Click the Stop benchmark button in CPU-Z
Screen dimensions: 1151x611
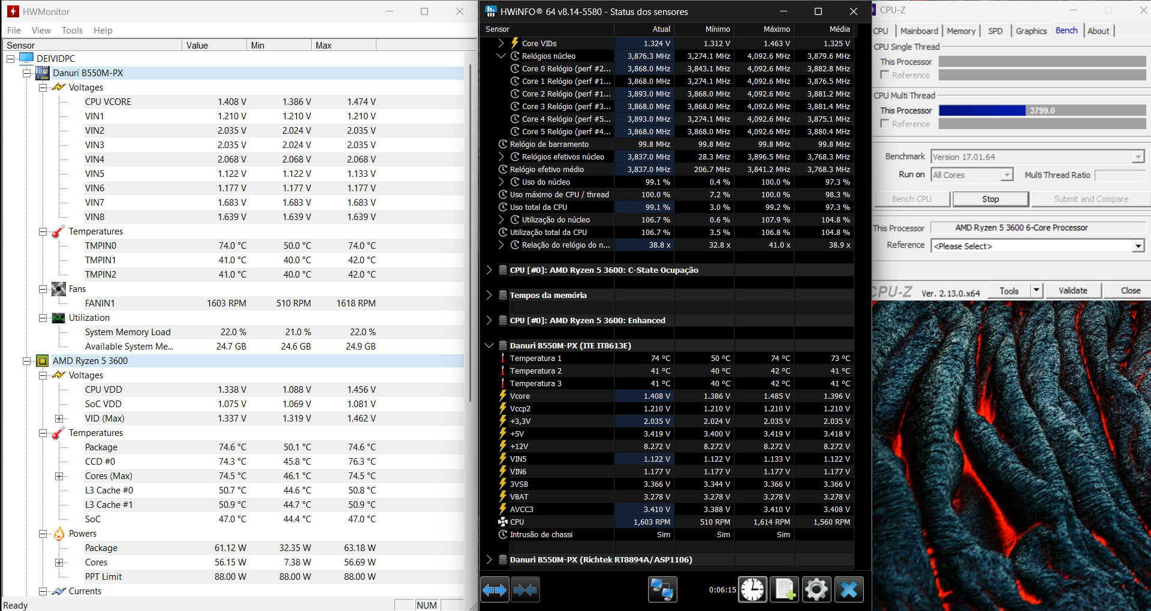[990, 199]
